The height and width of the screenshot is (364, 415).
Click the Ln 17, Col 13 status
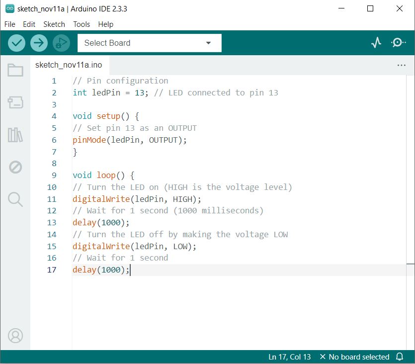(x=290, y=357)
